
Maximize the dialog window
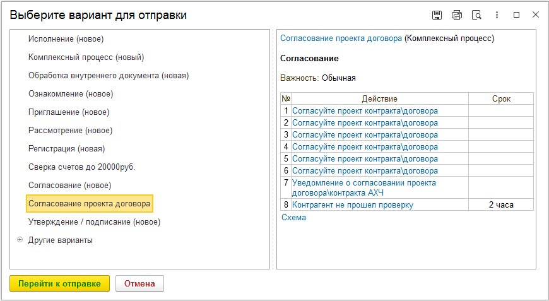point(516,15)
